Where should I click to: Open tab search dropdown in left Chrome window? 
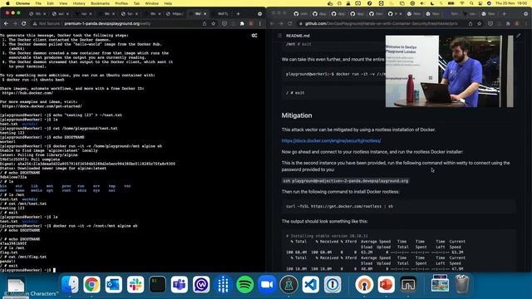click(260, 14)
